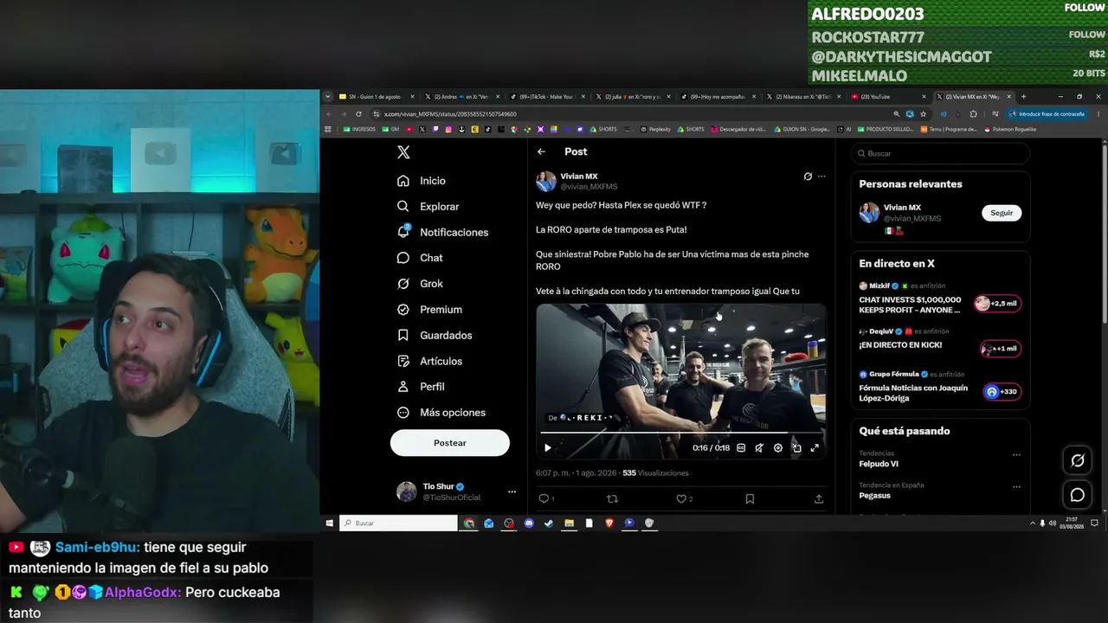
Task: Play the video in the post
Action: (547, 448)
